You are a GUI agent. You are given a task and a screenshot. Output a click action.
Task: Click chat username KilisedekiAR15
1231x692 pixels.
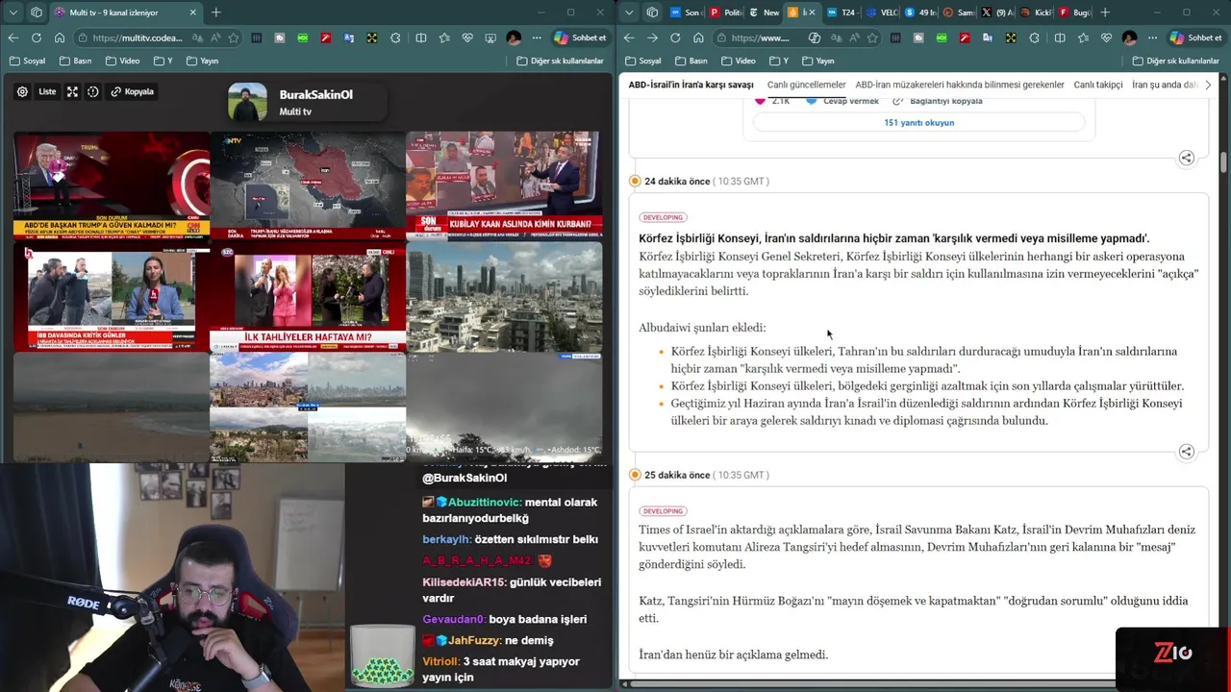point(464,581)
